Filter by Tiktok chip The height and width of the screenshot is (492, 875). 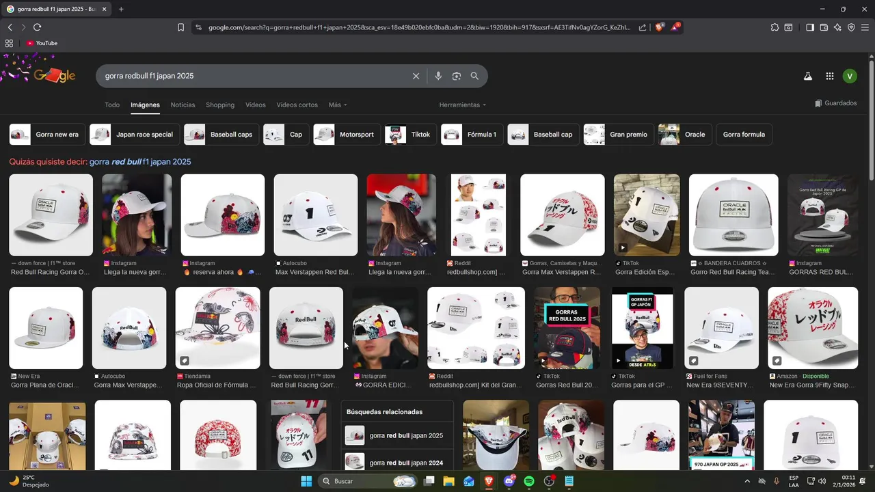[x=411, y=135]
